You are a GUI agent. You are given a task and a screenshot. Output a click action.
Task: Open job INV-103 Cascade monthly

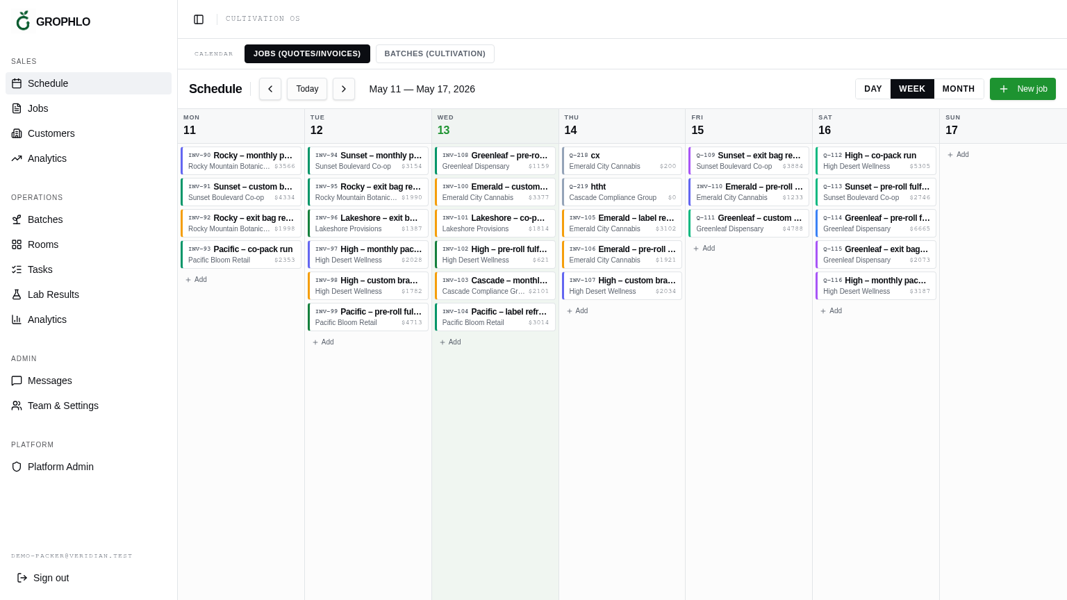click(495, 285)
